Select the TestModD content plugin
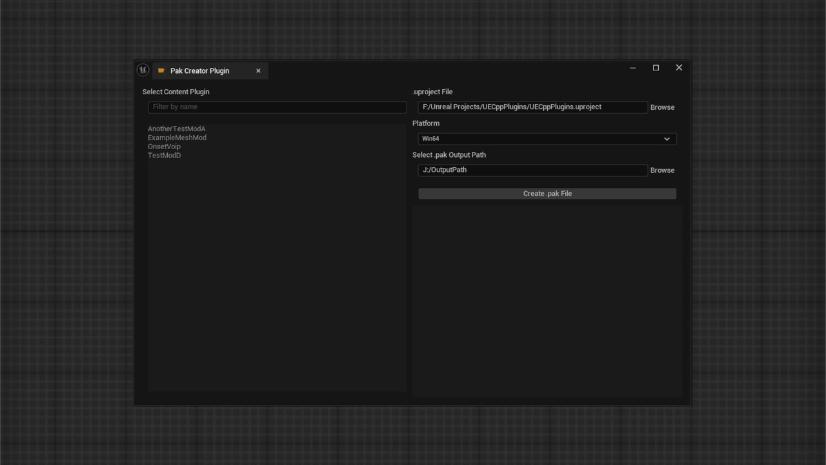 coord(164,156)
